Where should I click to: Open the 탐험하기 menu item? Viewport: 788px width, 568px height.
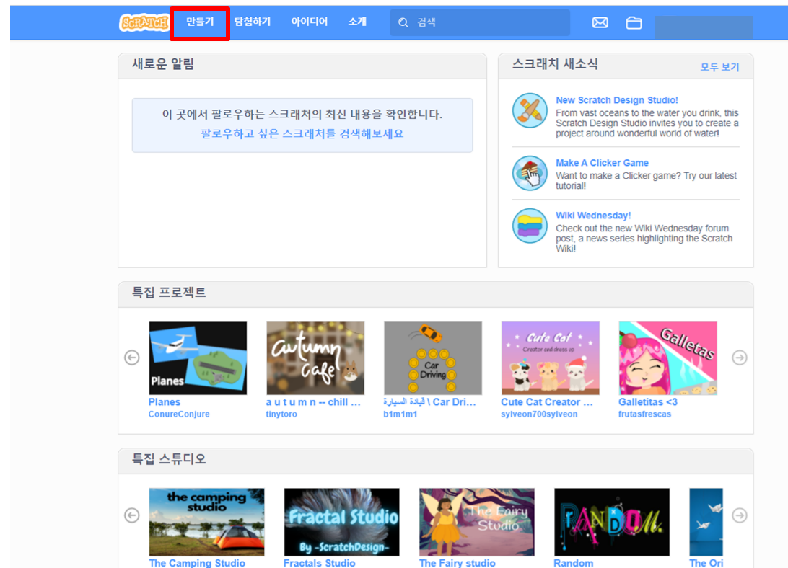[x=253, y=22]
